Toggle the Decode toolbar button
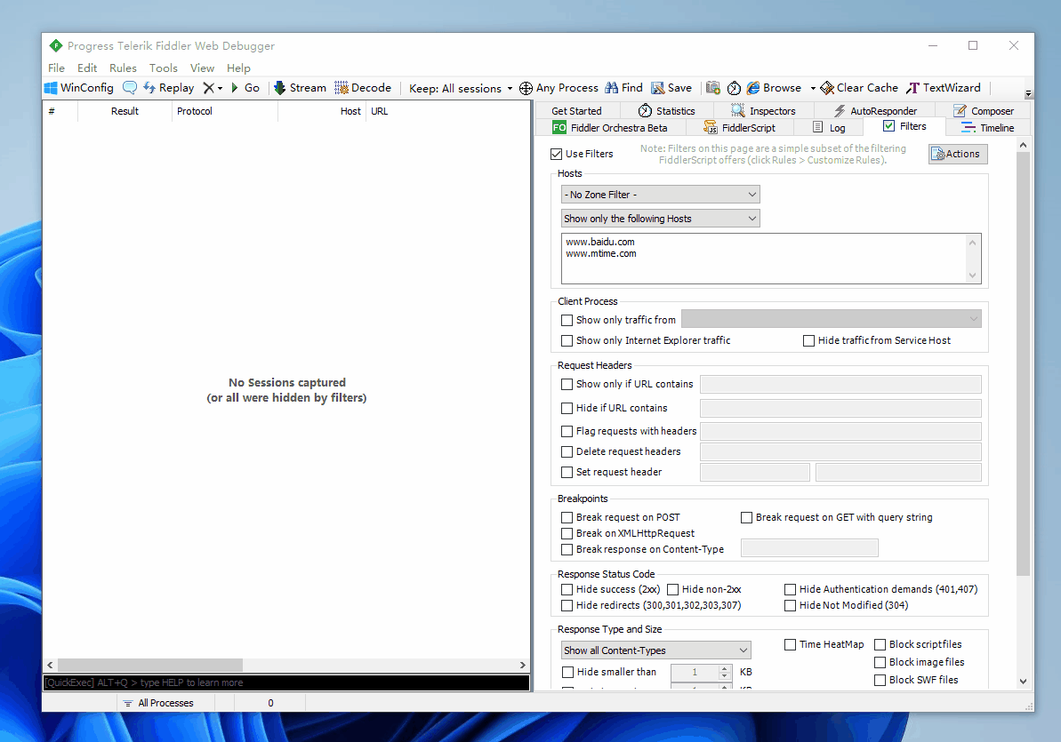 (363, 88)
